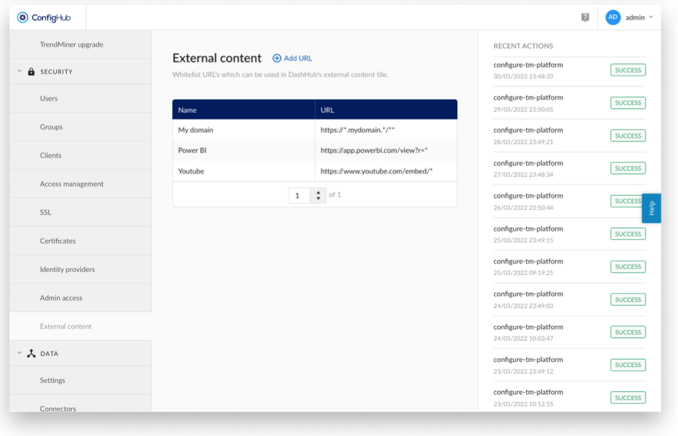The width and height of the screenshot is (678, 436).
Task: Click the Security lock icon
Action: (x=31, y=72)
